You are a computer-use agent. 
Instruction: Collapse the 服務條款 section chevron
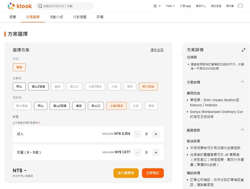tap(243, 130)
